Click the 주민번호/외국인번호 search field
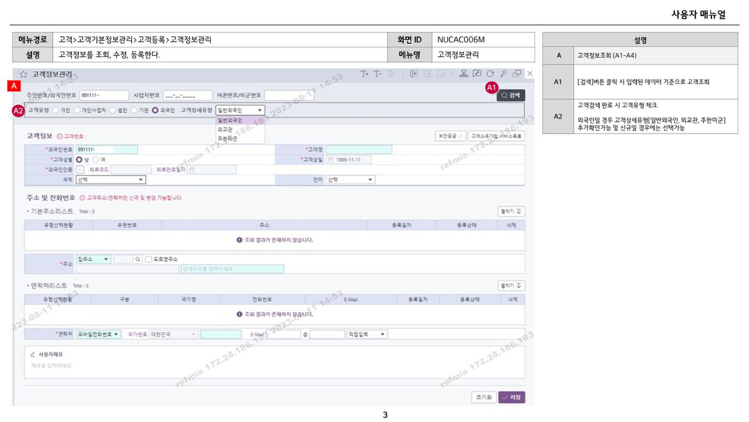 104,95
